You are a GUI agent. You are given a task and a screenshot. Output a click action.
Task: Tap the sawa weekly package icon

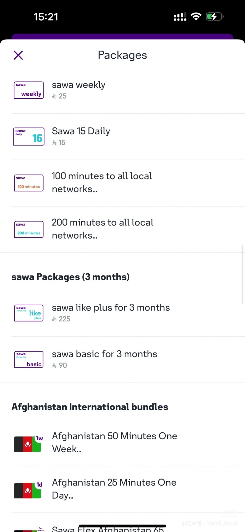coord(29,90)
